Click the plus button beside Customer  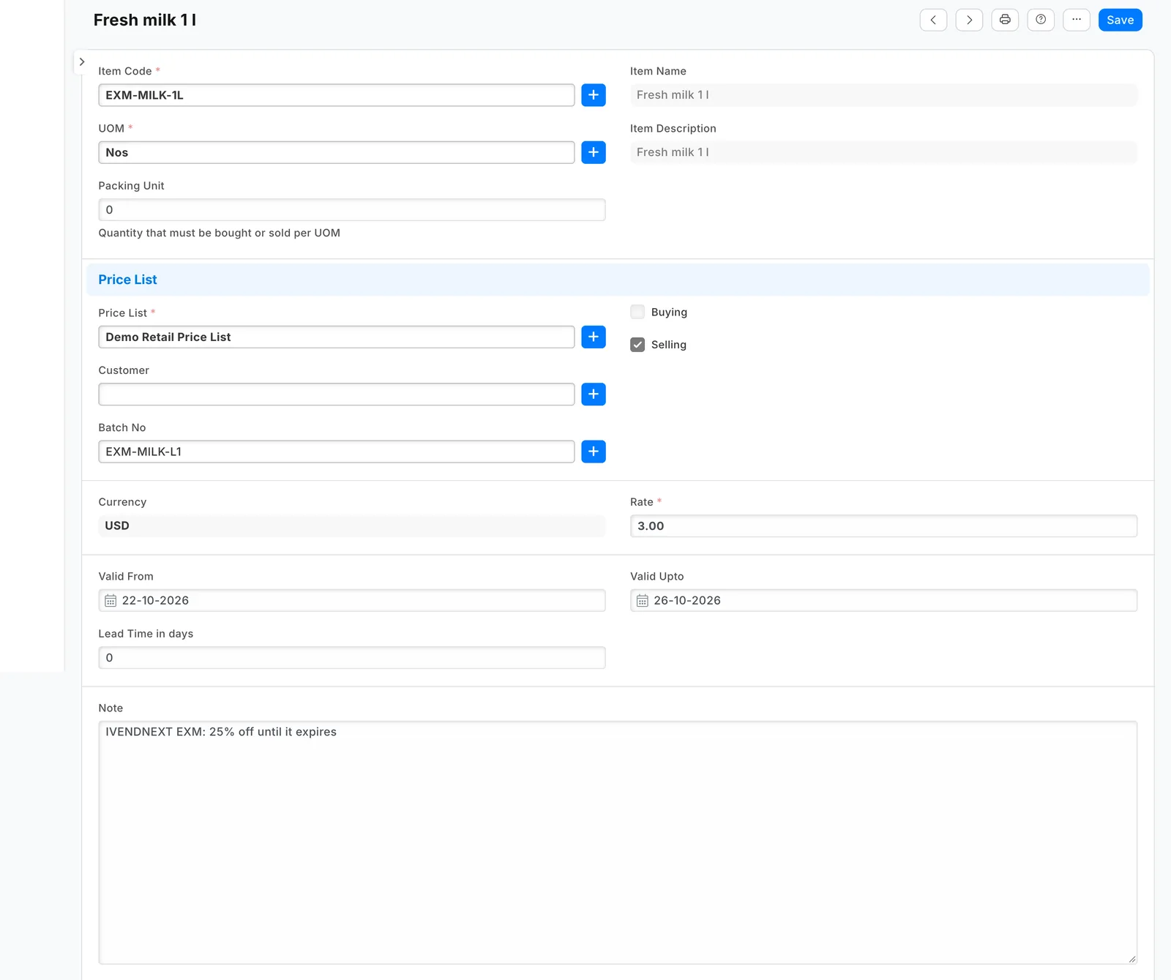point(594,394)
